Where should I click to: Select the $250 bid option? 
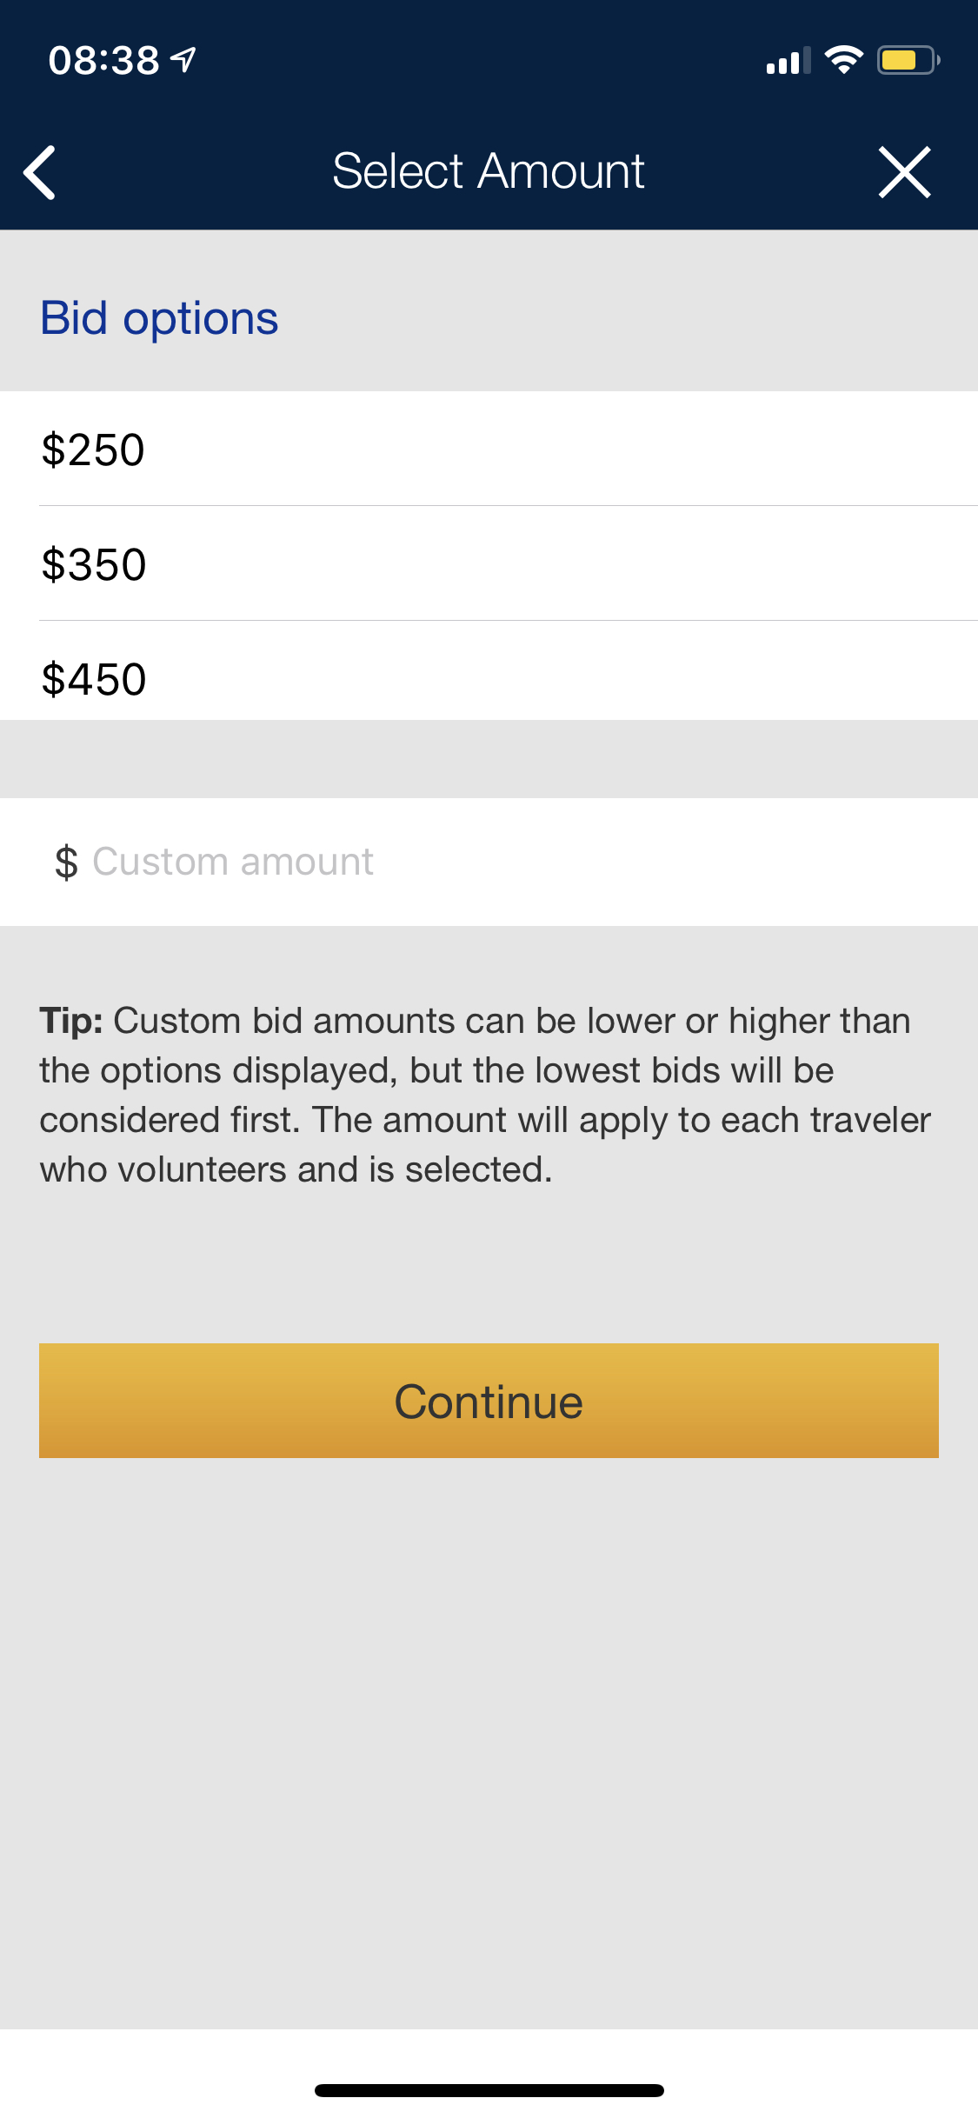pos(489,449)
